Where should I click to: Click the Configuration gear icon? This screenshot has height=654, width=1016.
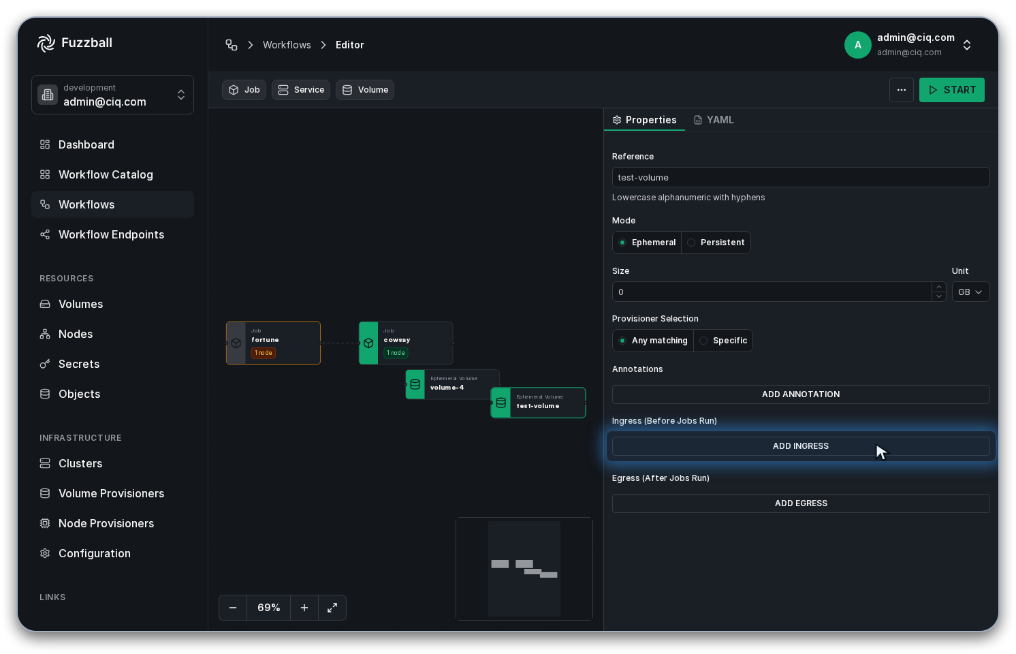click(x=45, y=553)
